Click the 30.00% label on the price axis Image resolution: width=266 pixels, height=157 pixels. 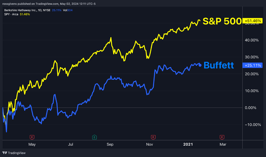[252, 57]
